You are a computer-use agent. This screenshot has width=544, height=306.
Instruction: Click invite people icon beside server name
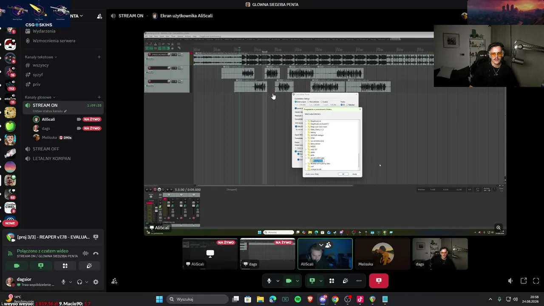(x=99, y=16)
